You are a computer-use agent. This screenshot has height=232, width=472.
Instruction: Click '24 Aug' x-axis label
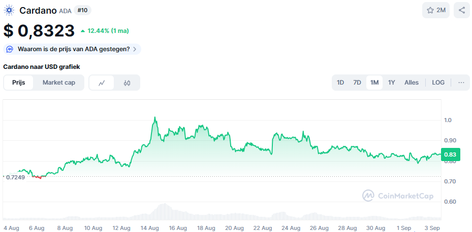tap(291, 228)
